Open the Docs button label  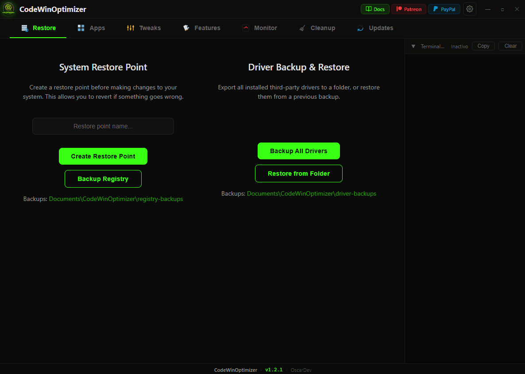pyautogui.click(x=379, y=9)
